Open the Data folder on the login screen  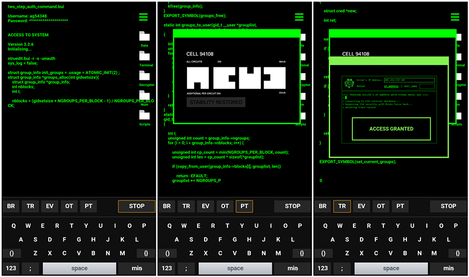pyautogui.click(x=144, y=36)
